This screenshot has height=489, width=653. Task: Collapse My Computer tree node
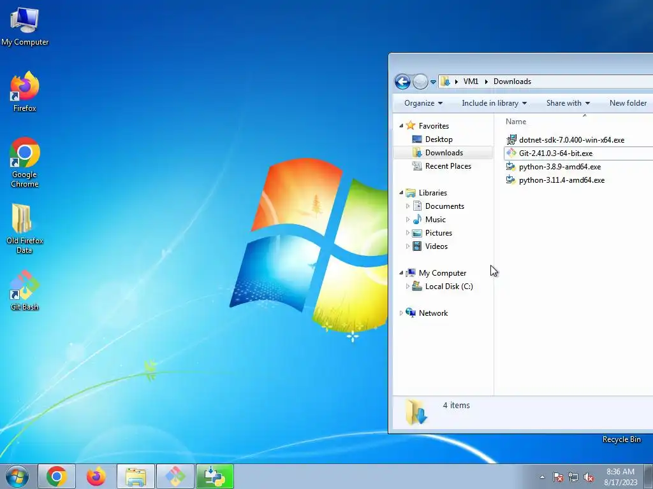pos(401,273)
